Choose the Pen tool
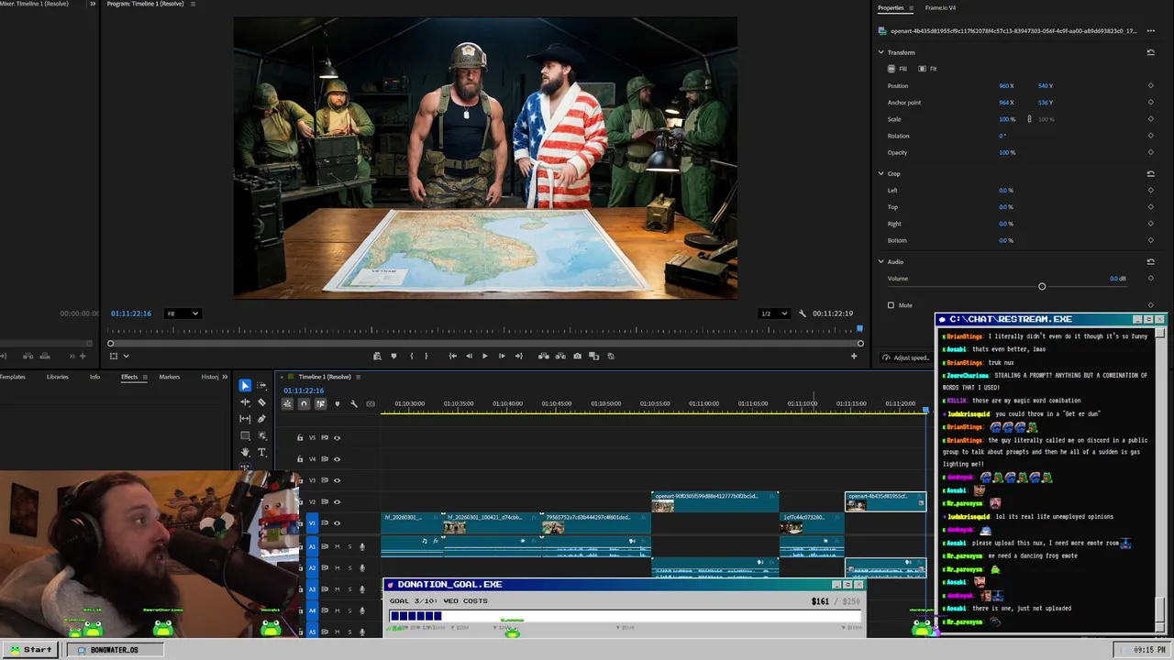Viewport: 1174px width, 660px height. click(261, 419)
